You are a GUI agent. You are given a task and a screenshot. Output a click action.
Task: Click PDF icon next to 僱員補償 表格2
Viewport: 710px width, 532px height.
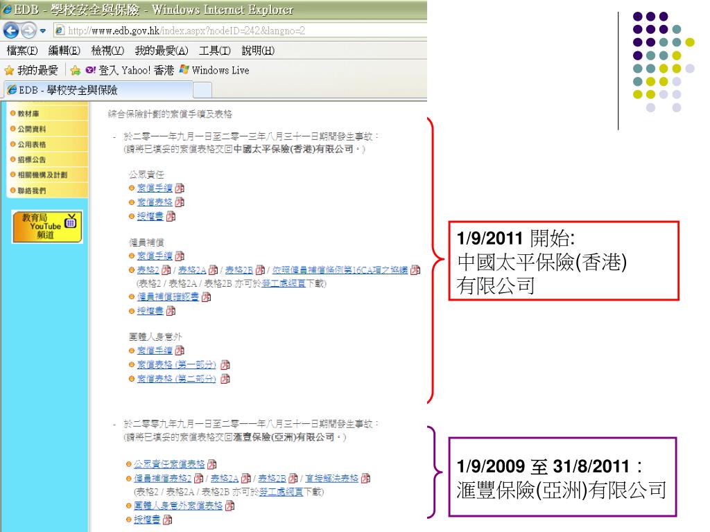(x=166, y=270)
